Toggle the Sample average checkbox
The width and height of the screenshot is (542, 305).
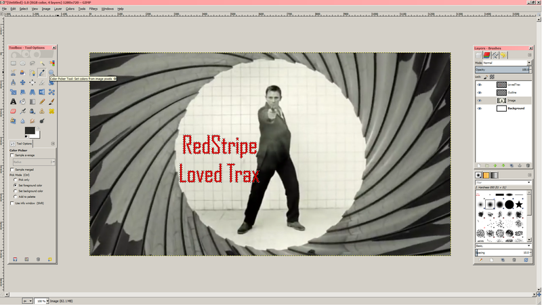click(x=12, y=155)
